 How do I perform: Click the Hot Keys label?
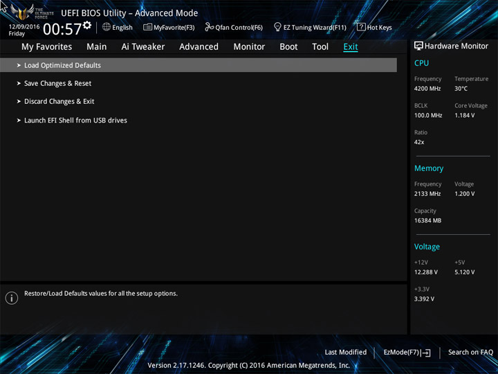[x=379, y=28]
